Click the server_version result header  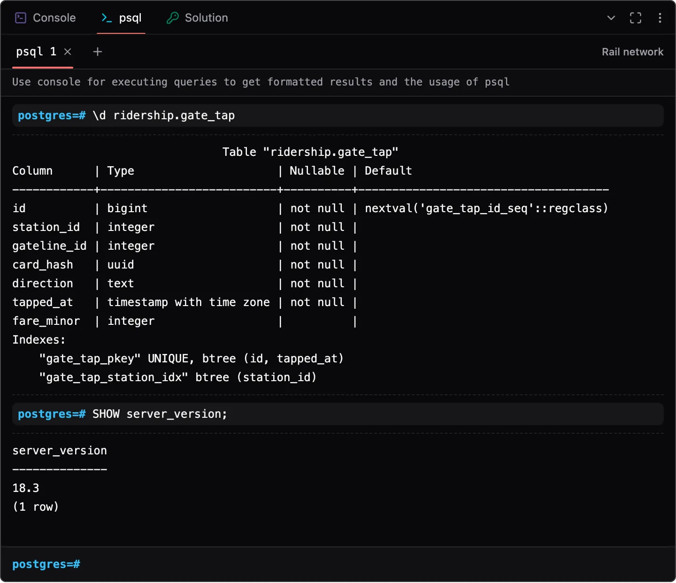(x=60, y=451)
